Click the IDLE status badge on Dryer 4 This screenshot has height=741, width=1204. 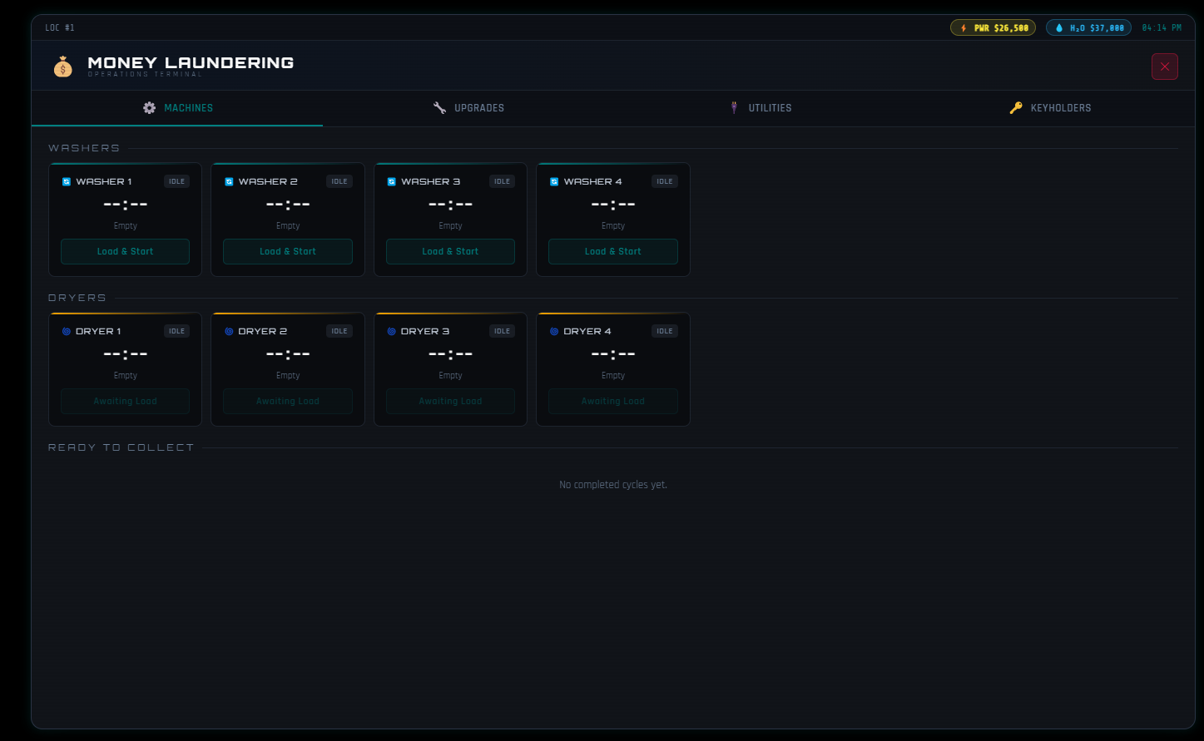664,331
